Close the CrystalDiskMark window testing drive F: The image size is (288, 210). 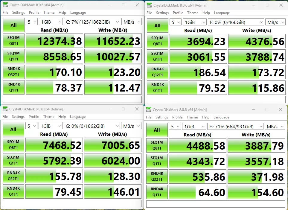(x=281, y=5)
